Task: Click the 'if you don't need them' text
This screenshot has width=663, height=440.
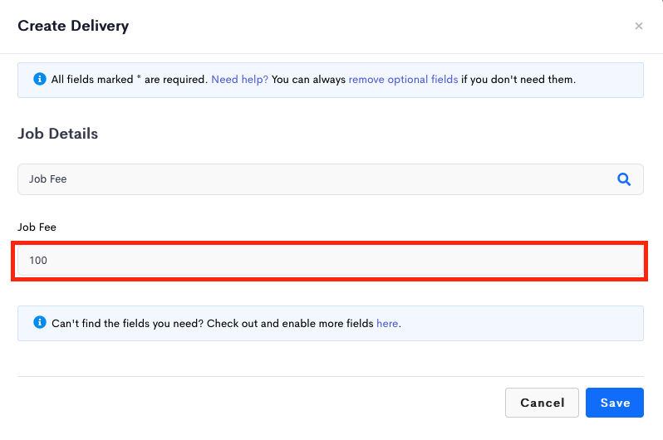Action: (518, 80)
